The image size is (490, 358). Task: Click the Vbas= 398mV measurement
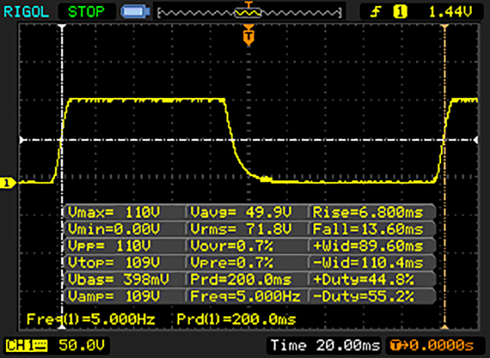click(118, 279)
